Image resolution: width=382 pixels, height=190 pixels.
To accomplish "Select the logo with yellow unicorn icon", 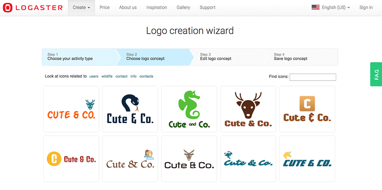I will [x=307, y=159].
